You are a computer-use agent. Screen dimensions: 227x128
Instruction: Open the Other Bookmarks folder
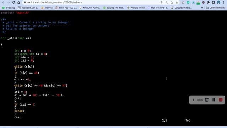(x=216, y=8)
